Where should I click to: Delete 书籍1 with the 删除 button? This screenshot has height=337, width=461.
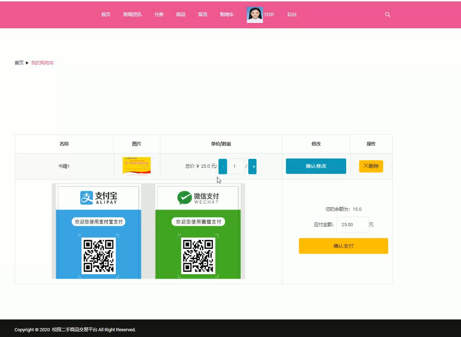pos(371,166)
